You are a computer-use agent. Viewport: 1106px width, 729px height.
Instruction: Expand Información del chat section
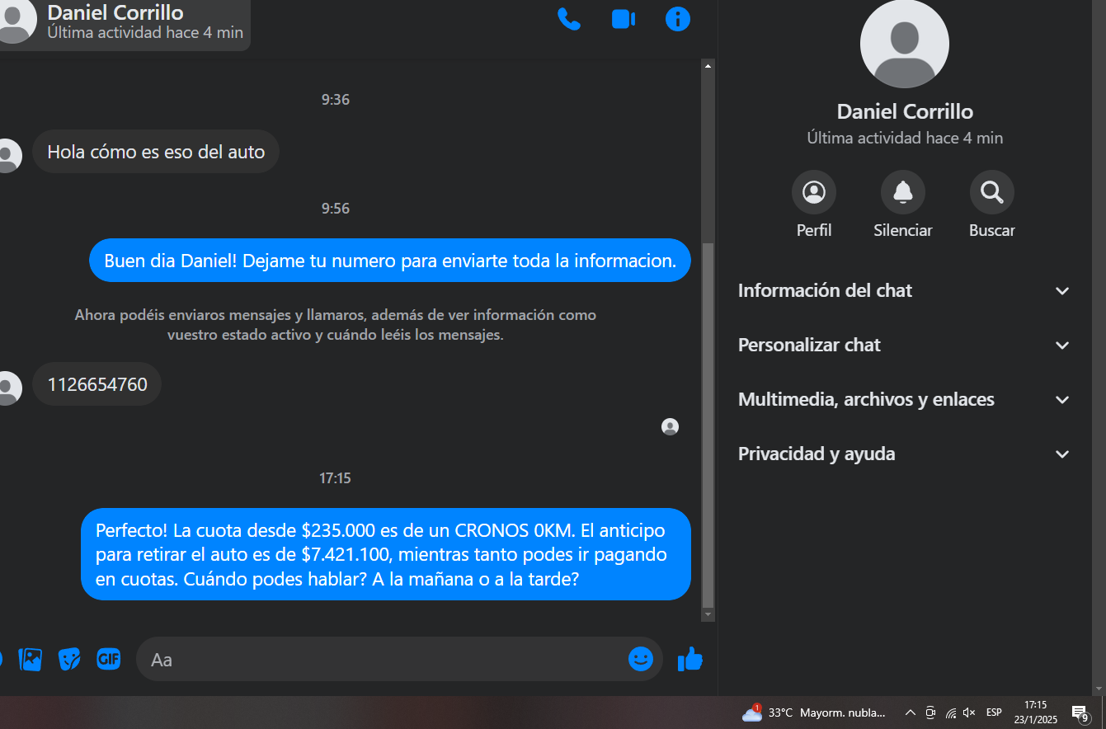click(x=905, y=290)
